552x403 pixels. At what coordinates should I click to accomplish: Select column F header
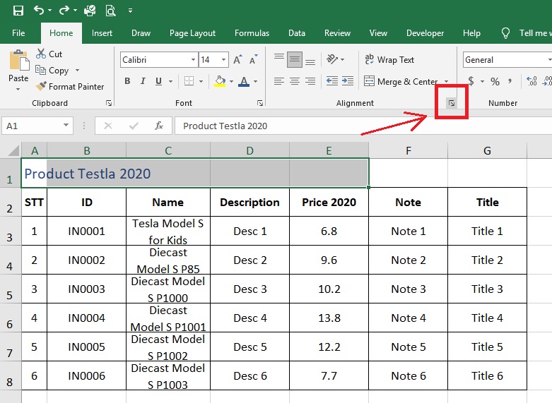pyautogui.click(x=409, y=150)
